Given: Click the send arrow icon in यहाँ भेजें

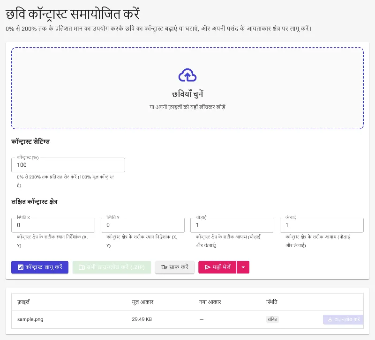Looking at the screenshot, I should point(208,267).
